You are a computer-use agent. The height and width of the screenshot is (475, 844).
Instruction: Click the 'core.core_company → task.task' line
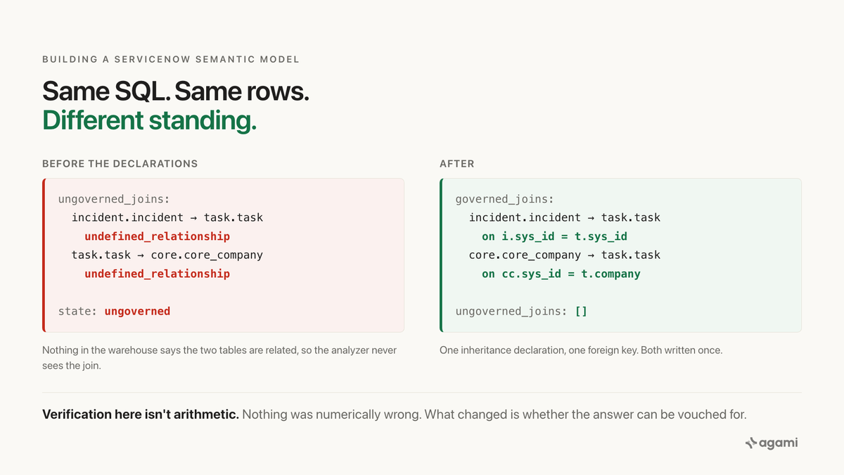565,255
